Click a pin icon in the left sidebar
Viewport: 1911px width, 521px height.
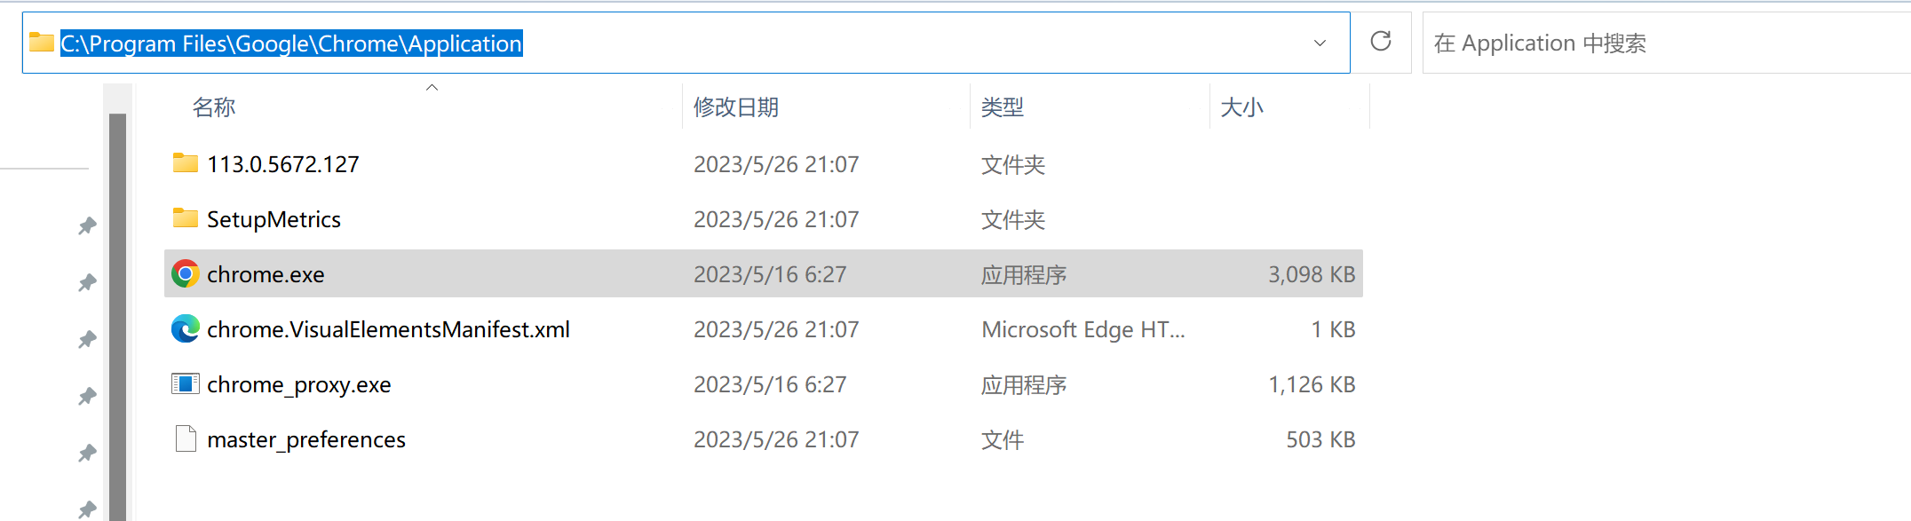[86, 225]
